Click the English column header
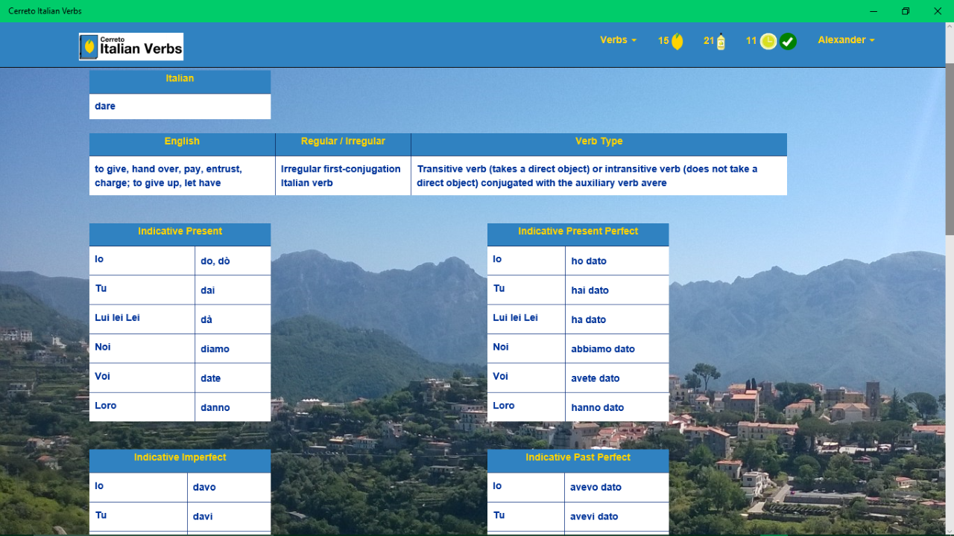Screen dimensions: 954x536 (181, 141)
